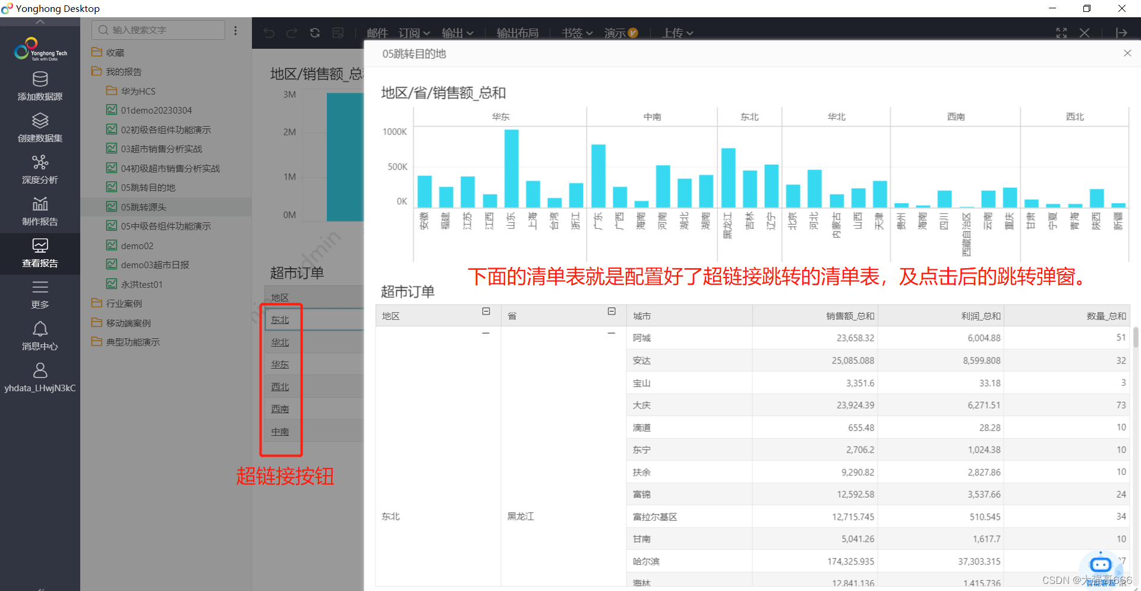The image size is (1141, 591).
Task: Click the 西南 hyperlink
Action: (280, 409)
